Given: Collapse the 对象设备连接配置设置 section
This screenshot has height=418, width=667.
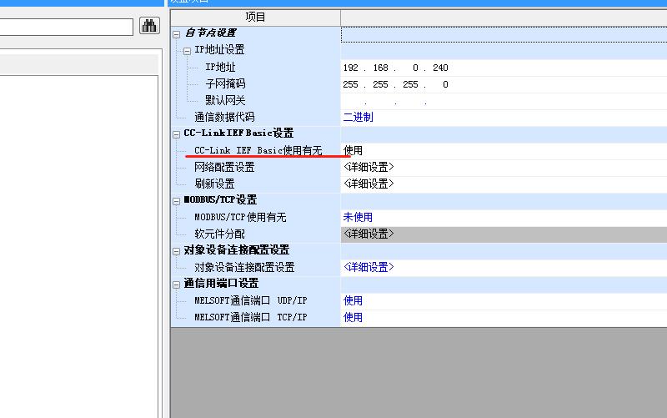Looking at the screenshot, I should coord(177,250).
